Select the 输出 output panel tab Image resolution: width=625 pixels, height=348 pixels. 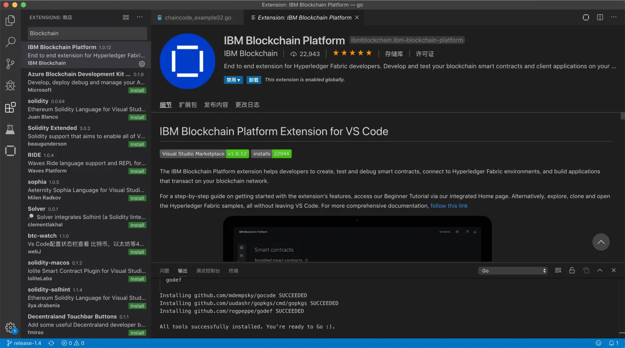tap(183, 271)
